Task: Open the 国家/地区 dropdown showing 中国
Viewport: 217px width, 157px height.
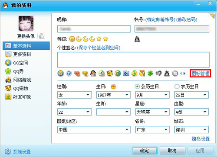Action: point(94,130)
